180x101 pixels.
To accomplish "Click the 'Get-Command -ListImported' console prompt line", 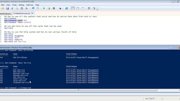I will click(15, 88).
